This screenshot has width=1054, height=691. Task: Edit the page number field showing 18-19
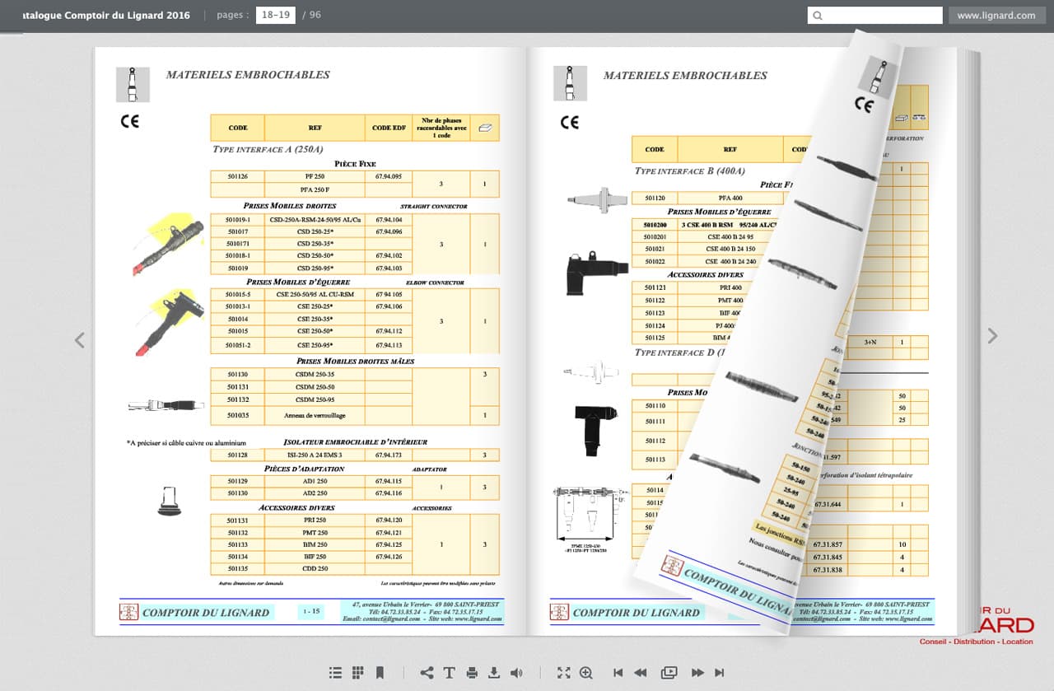[274, 14]
